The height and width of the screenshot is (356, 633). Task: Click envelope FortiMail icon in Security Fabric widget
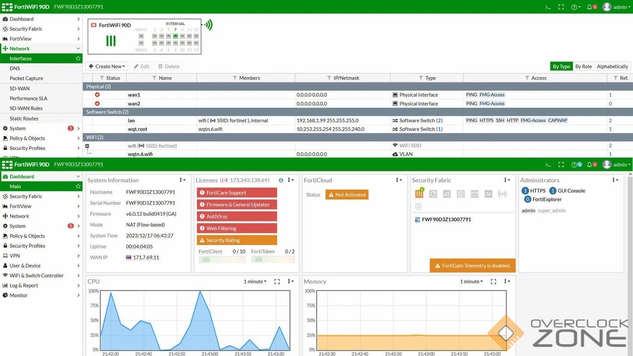pyautogui.click(x=475, y=194)
